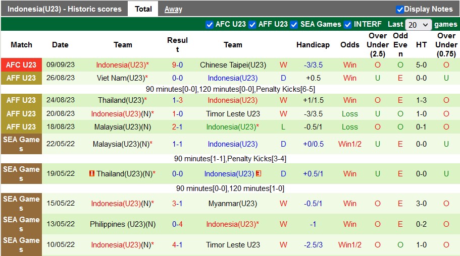Uncheck the AFC U23 filter checkbox

pyautogui.click(x=210, y=24)
